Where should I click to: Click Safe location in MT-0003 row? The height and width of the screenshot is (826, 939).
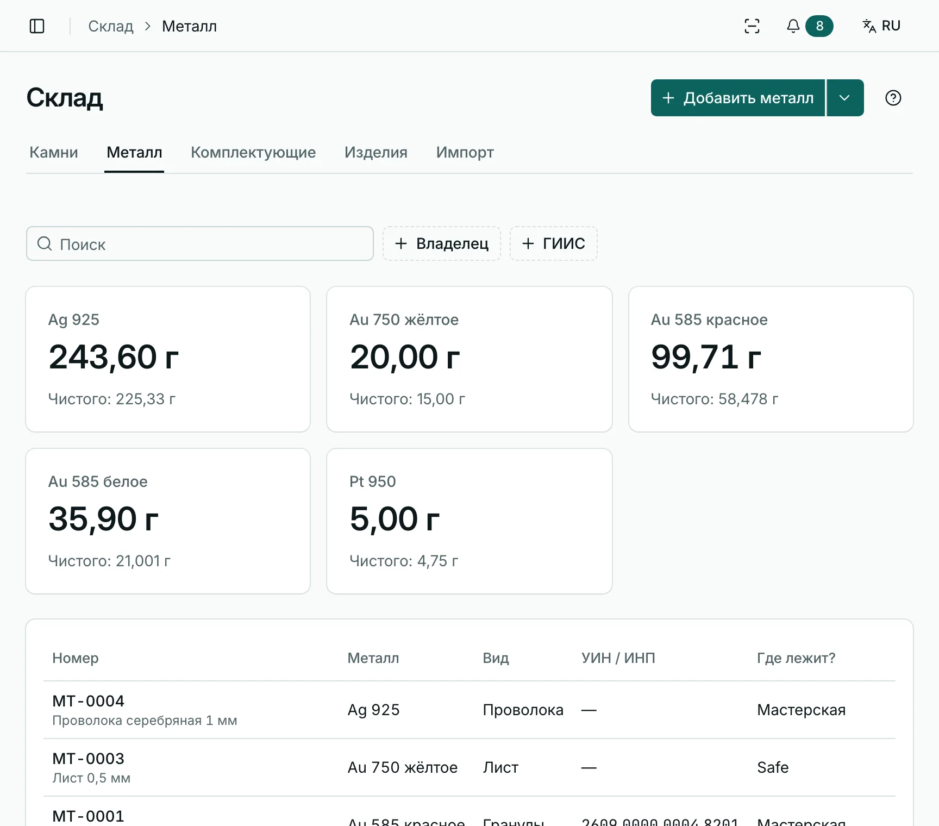(773, 767)
